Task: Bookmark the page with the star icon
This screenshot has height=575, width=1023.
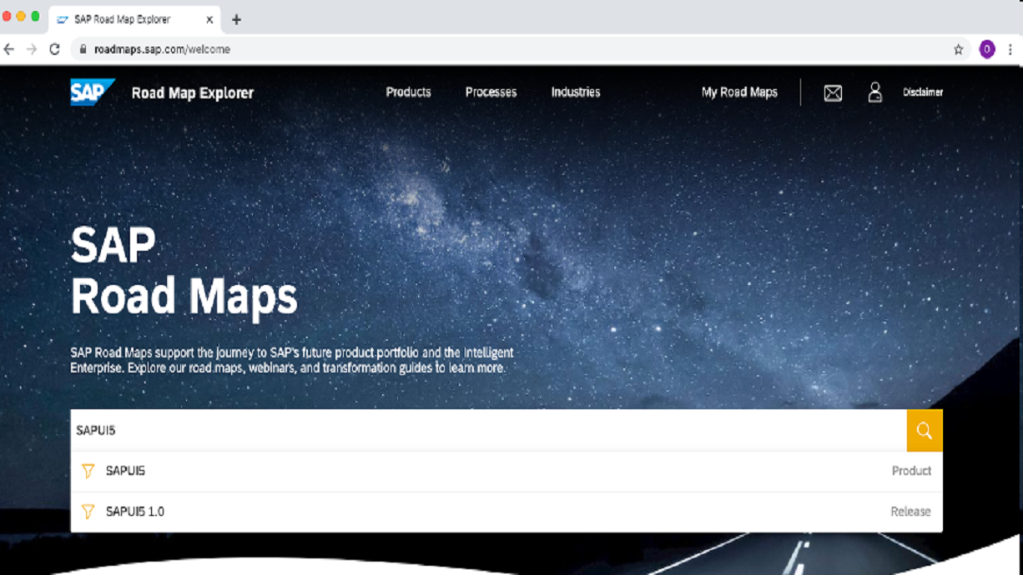Action: pos(959,49)
